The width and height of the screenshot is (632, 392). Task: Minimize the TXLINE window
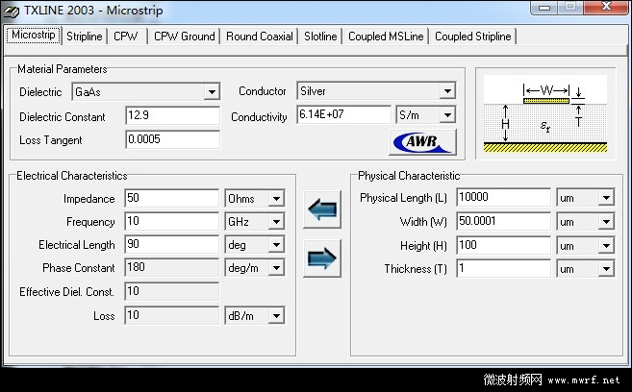[x=544, y=8]
